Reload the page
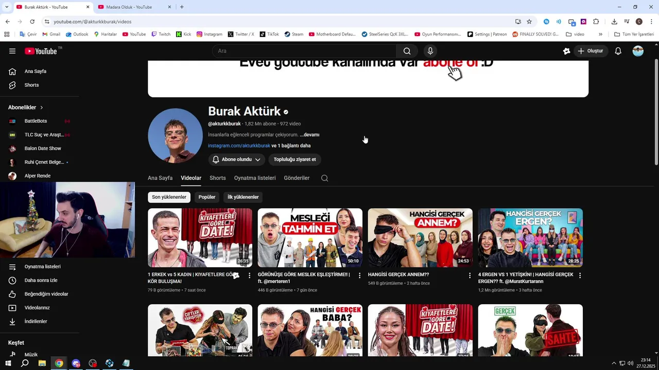The width and height of the screenshot is (659, 370). coord(32,22)
